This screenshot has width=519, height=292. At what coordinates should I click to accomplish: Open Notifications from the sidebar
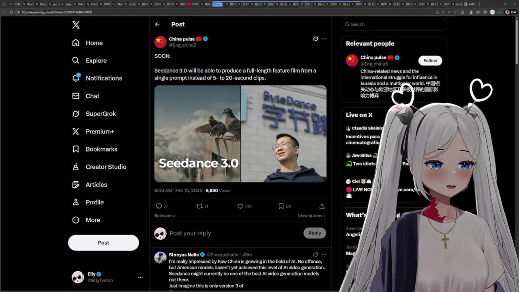click(97, 78)
